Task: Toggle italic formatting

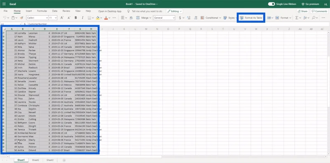Action: coord(82,18)
